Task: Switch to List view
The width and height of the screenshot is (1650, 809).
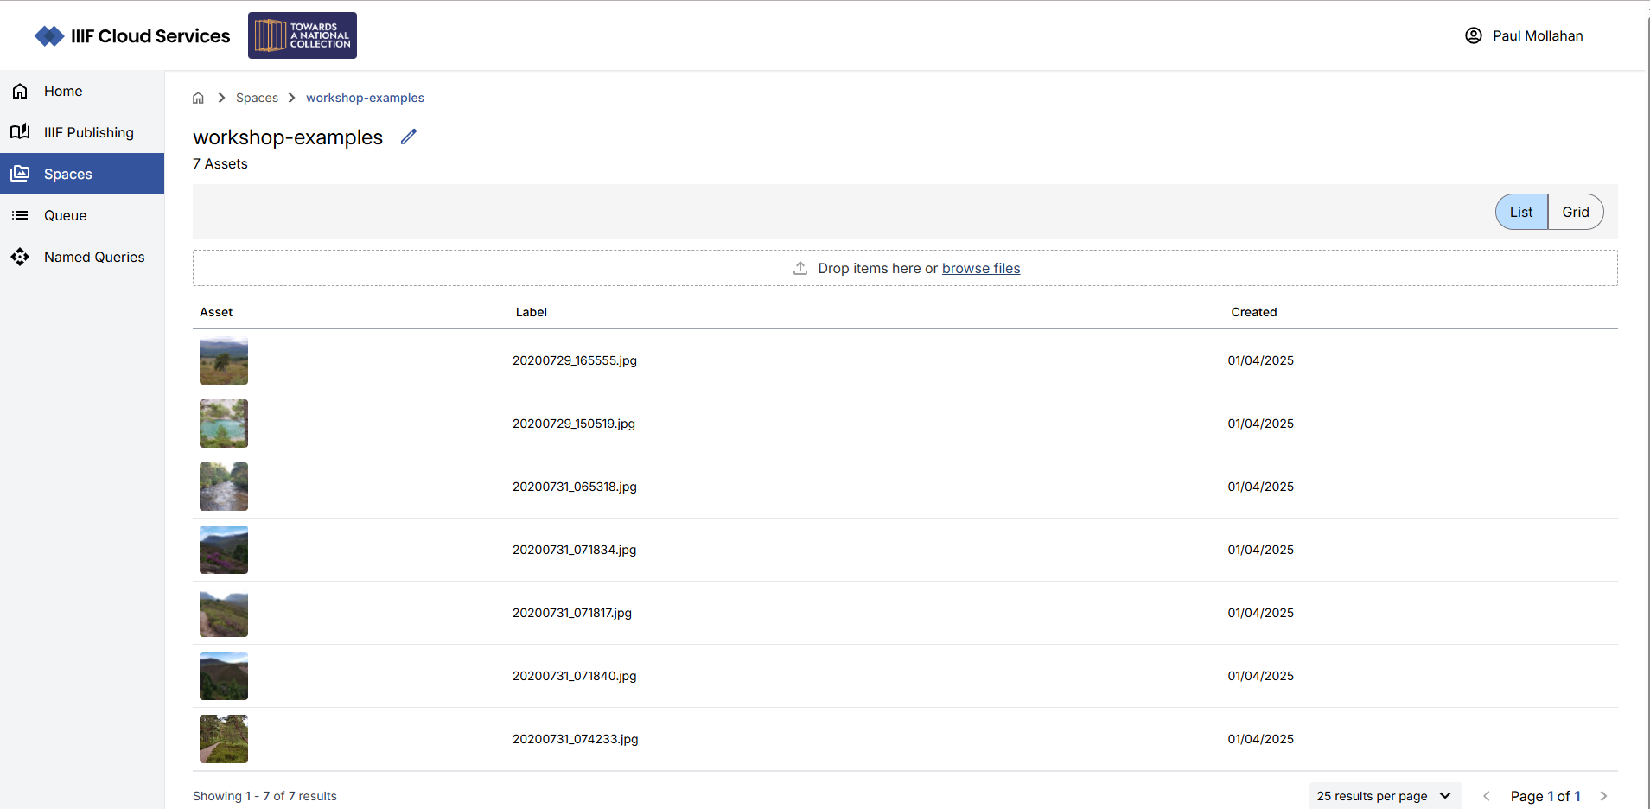Action: (1521, 212)
